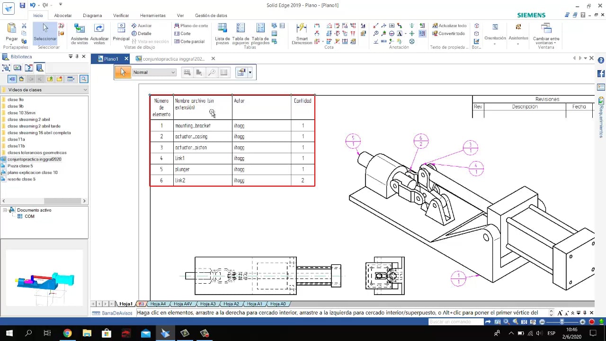This screenshot has width=606, height=341.
Task: Toggle the Biblioteca panel pin
Action: pyautogui.click(x=77, y=57)
